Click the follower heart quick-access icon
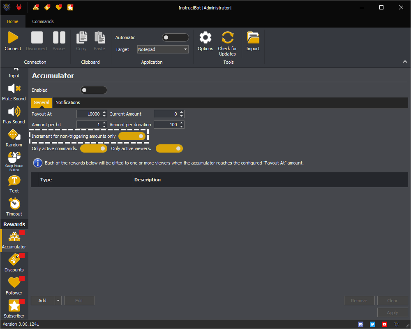 click(x=59, y=7)
